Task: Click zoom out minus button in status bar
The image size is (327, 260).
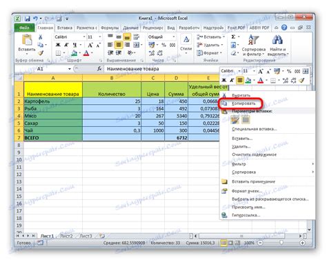Action: click(260, 243)
